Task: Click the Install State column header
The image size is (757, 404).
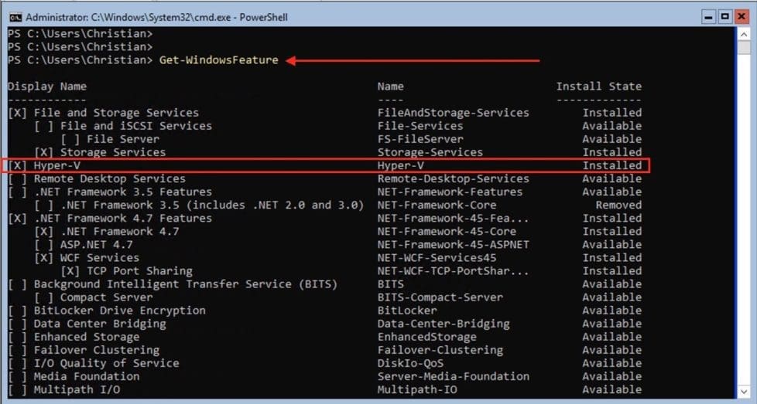Action: pos(598,87)
